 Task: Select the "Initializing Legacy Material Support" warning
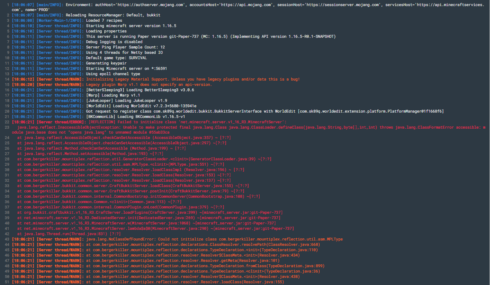tap(193, 79)
